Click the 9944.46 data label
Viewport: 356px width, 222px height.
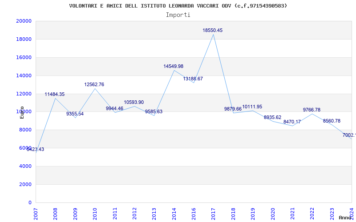point(114,108)
